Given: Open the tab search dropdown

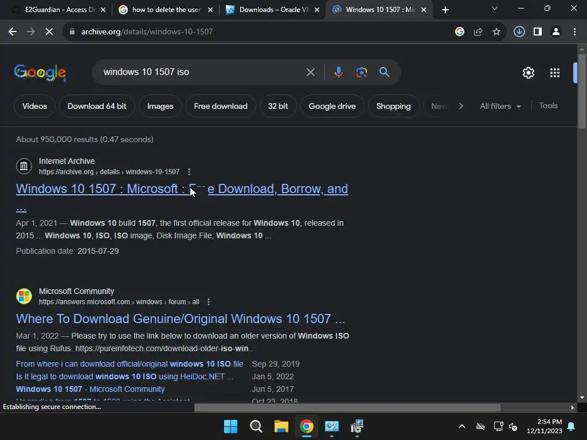Looking at the screenshot, I should point(495,8).
